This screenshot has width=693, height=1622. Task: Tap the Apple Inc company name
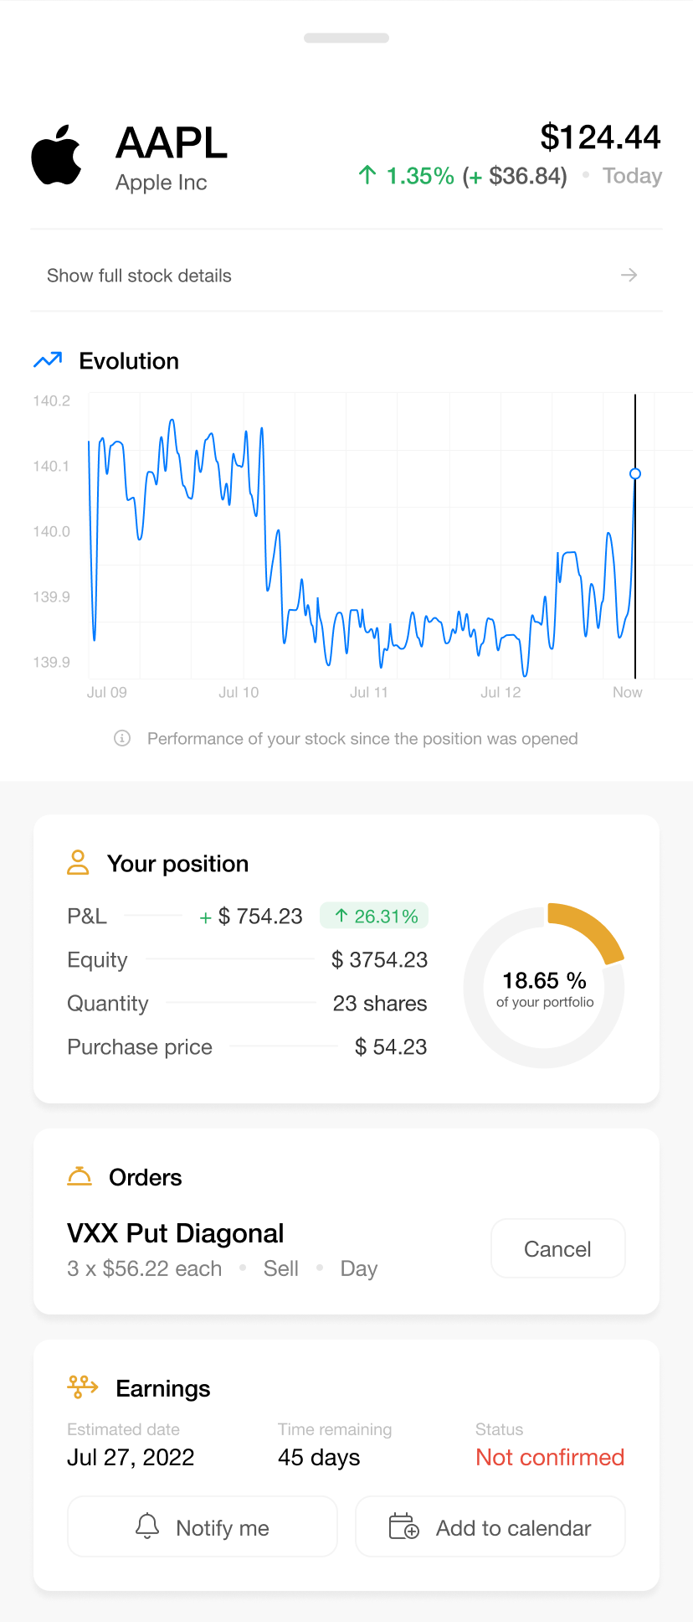[162, 183]
